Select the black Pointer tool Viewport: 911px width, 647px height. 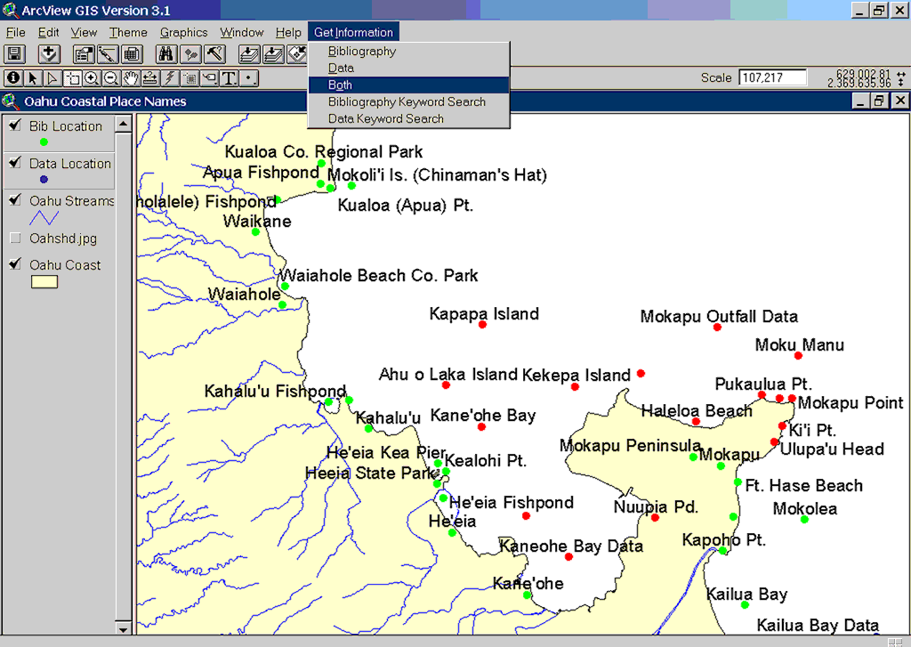[33, 78]
